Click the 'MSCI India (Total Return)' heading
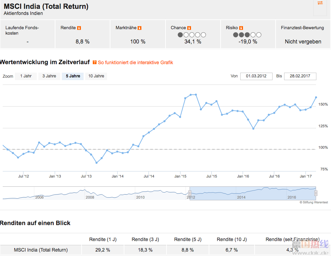Image resolution: width=331 pixels, height=257 pixels. [46, 6]
